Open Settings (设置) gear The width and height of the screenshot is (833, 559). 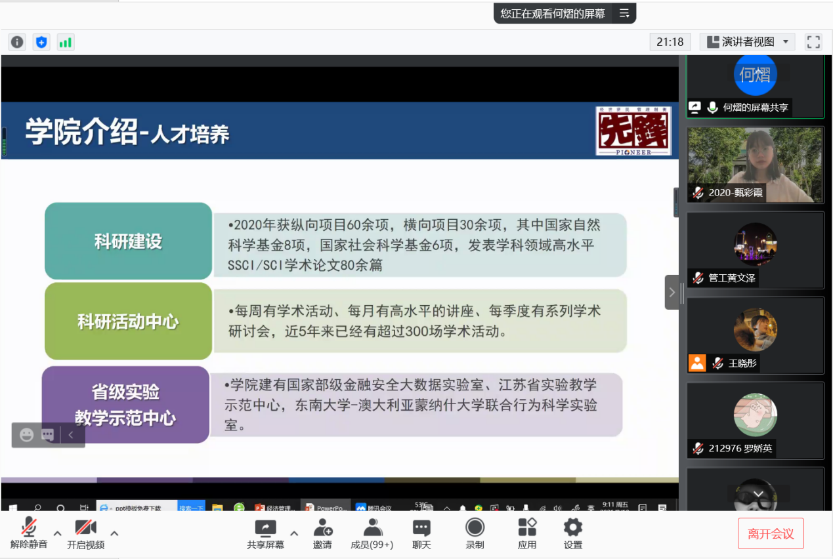point(572,533)
